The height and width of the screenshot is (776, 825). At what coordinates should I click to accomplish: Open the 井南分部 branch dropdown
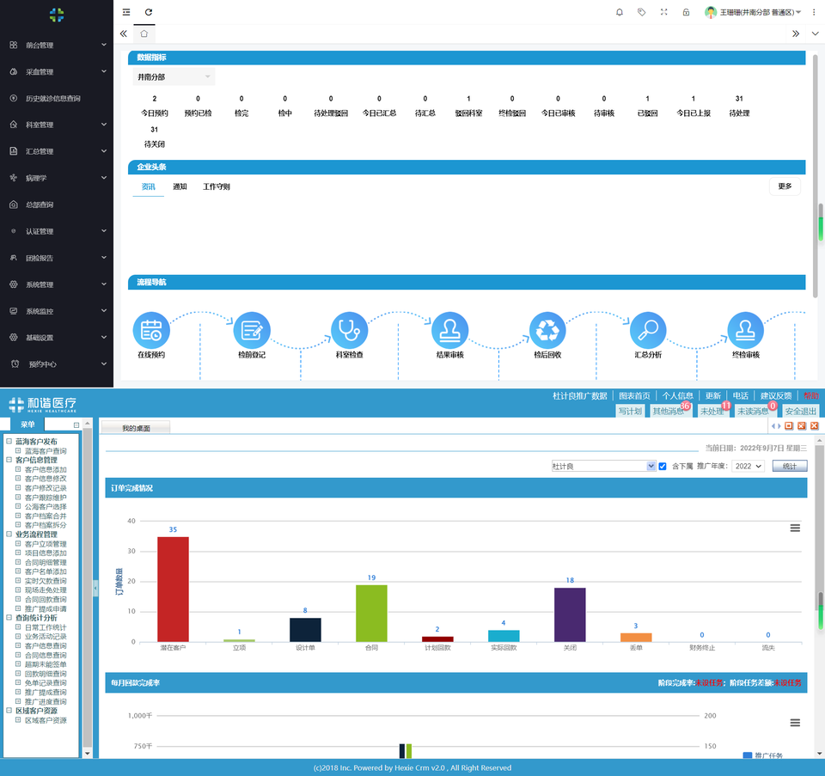click(x=174, y=77)
